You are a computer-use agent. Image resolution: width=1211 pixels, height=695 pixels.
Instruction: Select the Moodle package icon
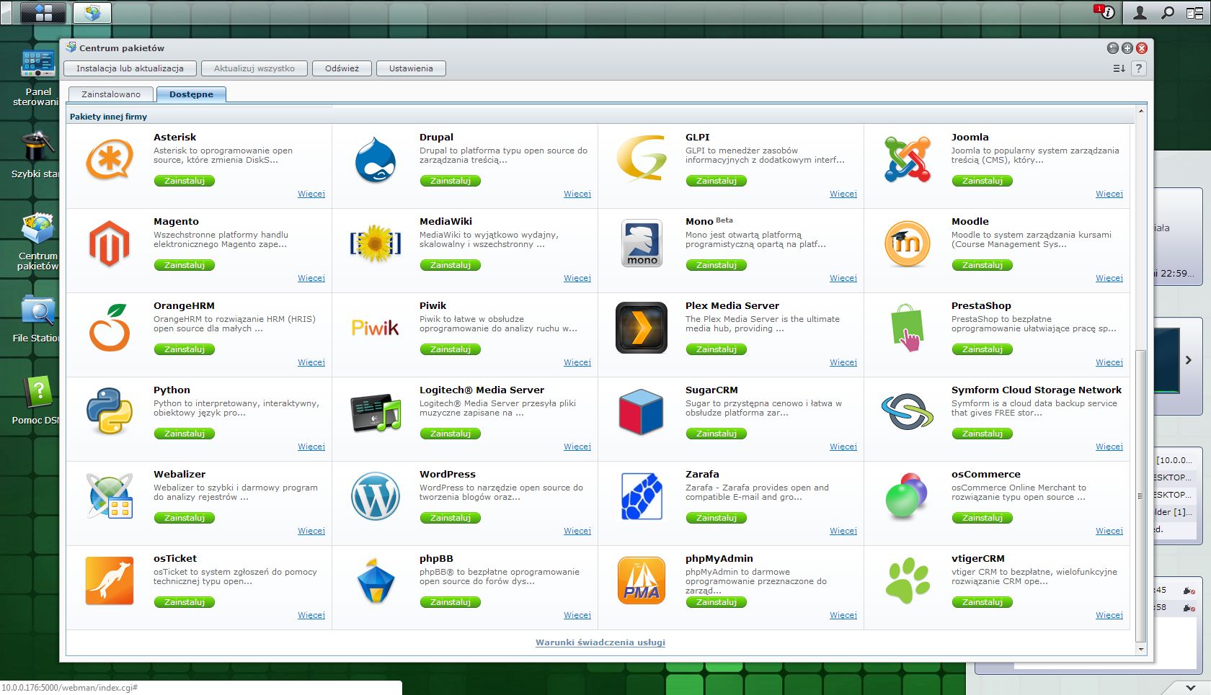tap(908, 243)
